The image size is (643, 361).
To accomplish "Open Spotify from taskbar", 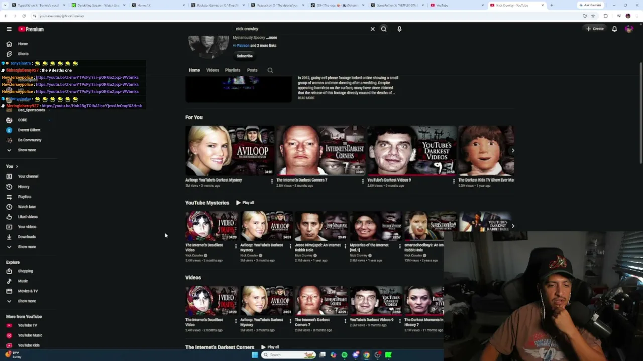I will tap(344, 355).
